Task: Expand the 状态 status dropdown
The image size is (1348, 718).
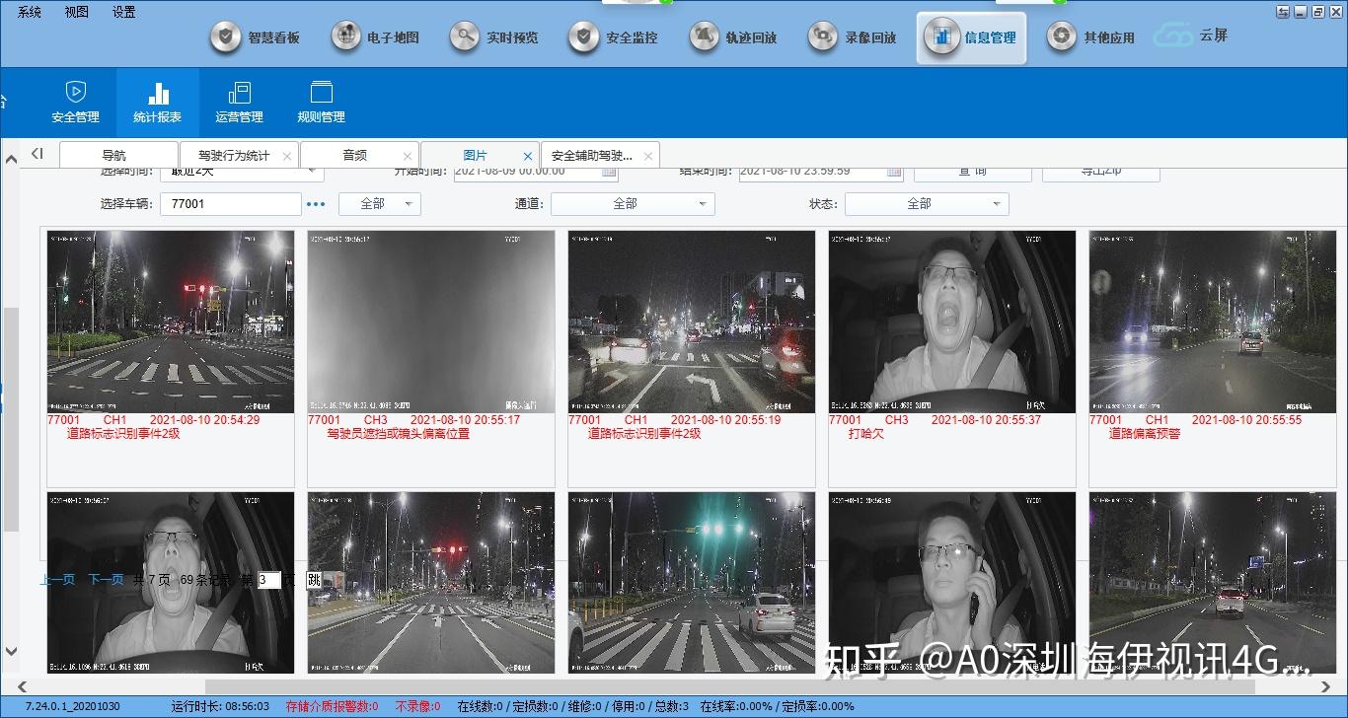Action: (927, 204)
